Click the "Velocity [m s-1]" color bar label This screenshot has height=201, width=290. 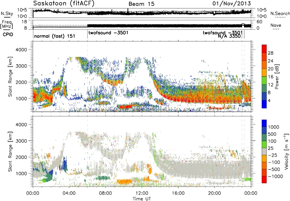286,151
